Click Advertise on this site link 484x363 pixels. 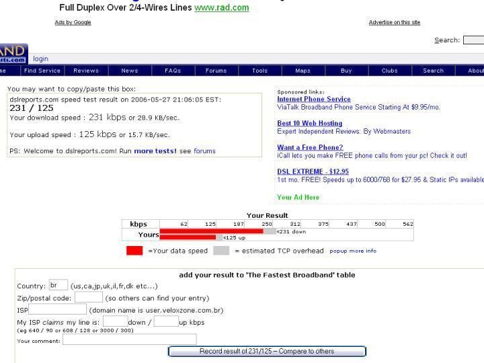click(x=394, y=23)
